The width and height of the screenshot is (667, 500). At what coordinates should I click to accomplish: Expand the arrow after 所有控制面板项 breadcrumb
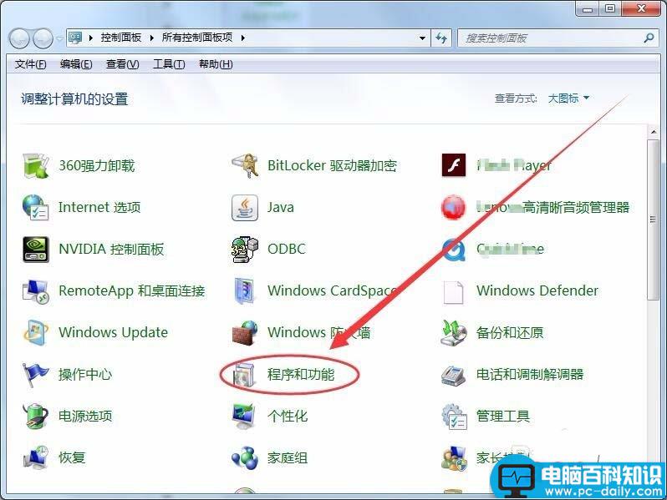pos(243,38)
